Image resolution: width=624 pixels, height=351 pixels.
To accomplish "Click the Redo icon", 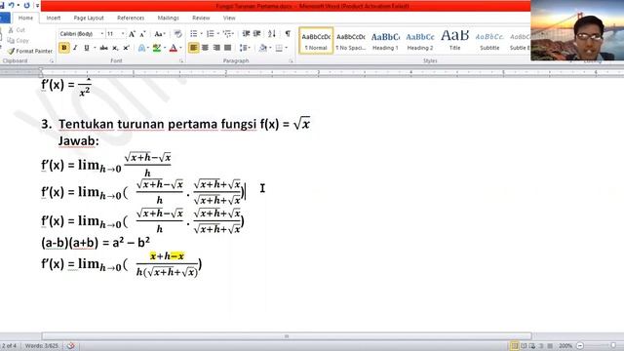I will [26, 6].
